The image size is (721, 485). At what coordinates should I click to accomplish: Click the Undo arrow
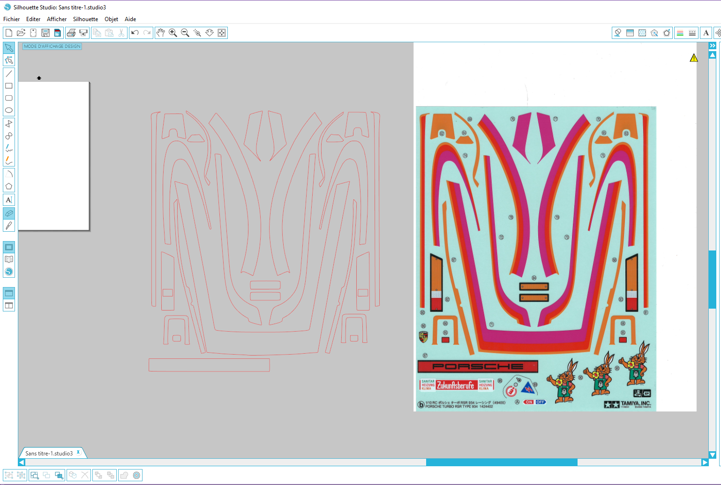[135, 33]
